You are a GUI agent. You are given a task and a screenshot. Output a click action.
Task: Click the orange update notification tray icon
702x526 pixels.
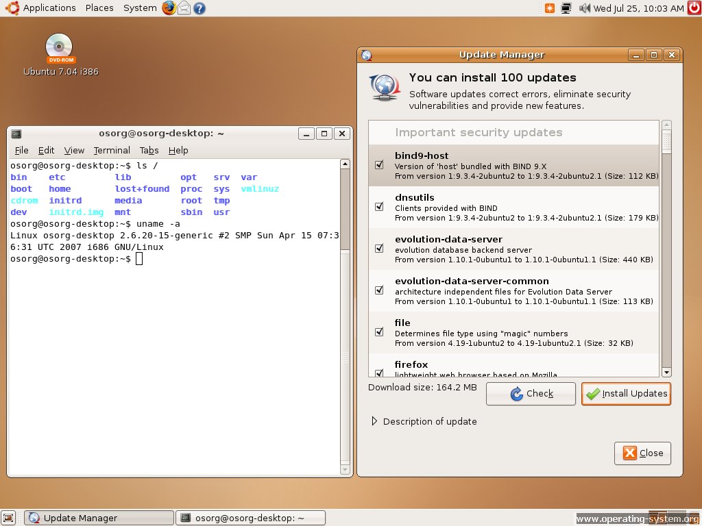549,8
